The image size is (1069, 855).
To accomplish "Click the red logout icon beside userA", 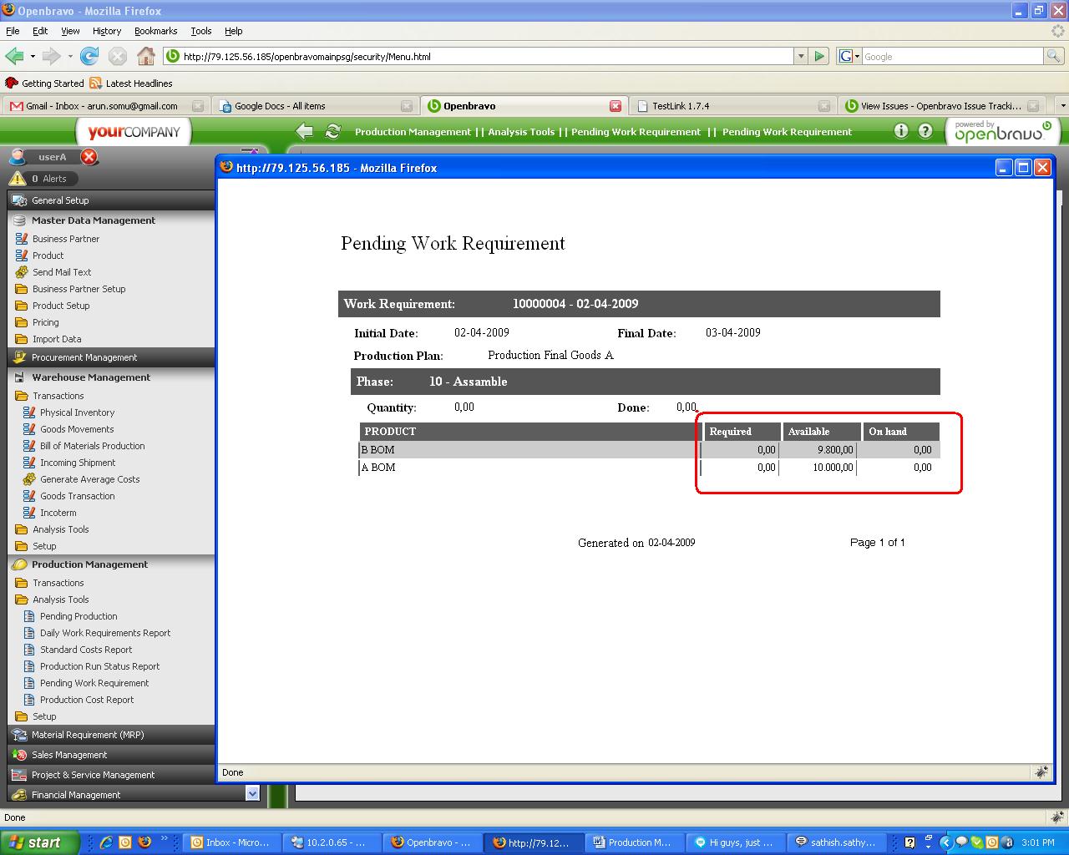I will 89,157.
